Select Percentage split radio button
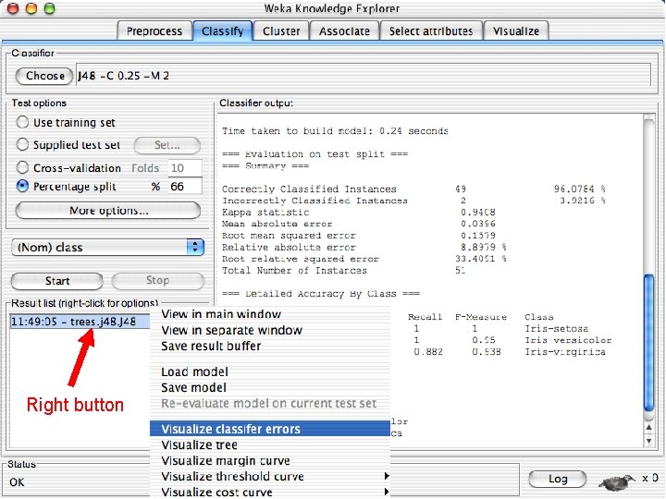Viewport: 666px width, 499px height. (22, 186)
